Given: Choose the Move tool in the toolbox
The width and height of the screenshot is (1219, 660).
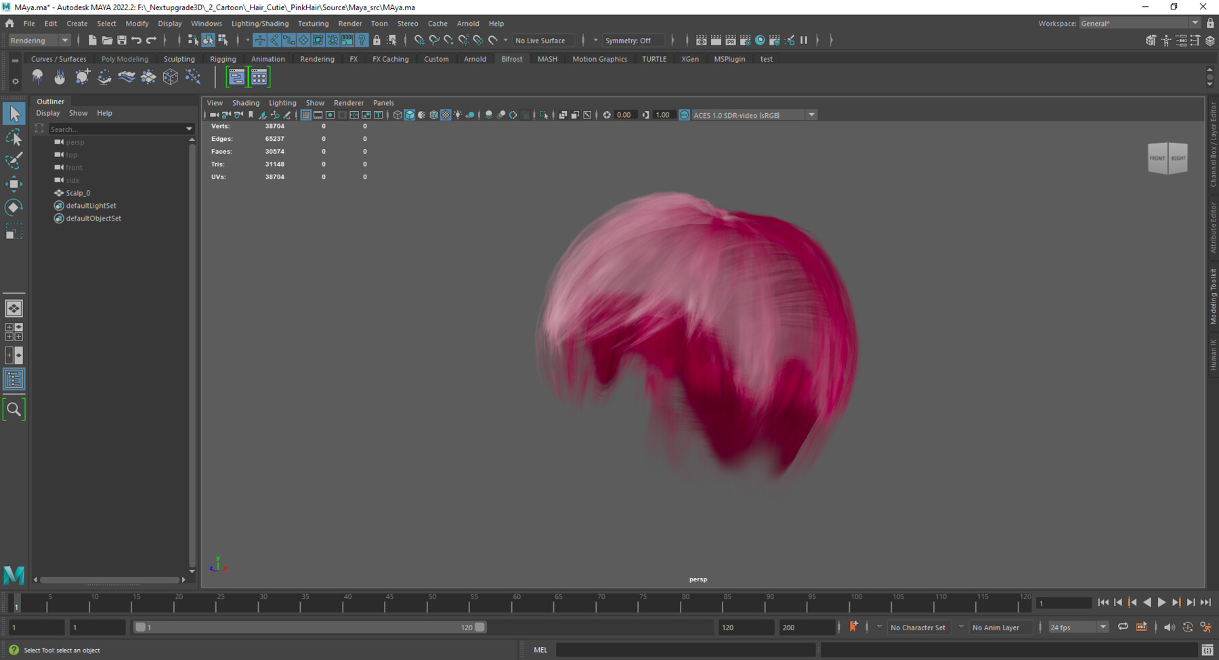Looking at the screenshot, I should pyautogui.click(x=14, y=184).
